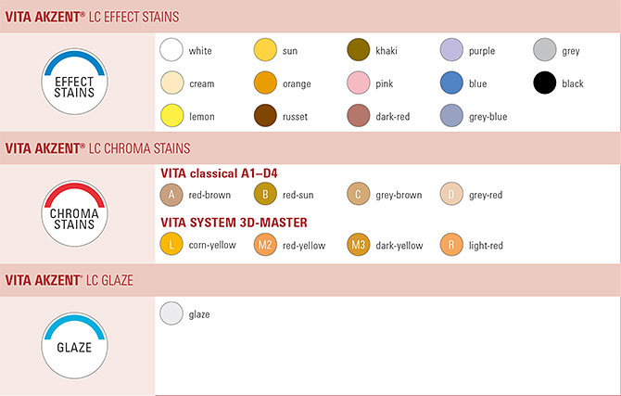Click the Chroma Stains circular badge
This screenshot has height=396, width=621.
[76, 212]
